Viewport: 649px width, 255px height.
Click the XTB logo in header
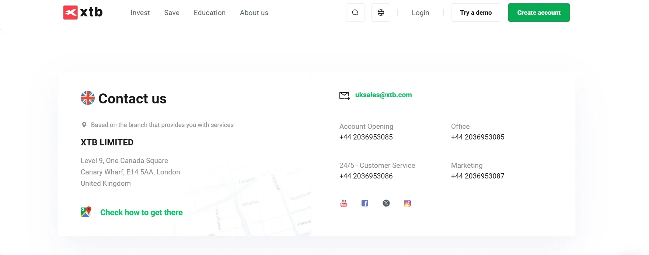[83, 13]
